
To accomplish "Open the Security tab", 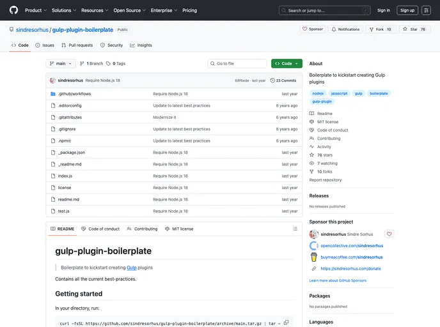I will tap(112, 45).
